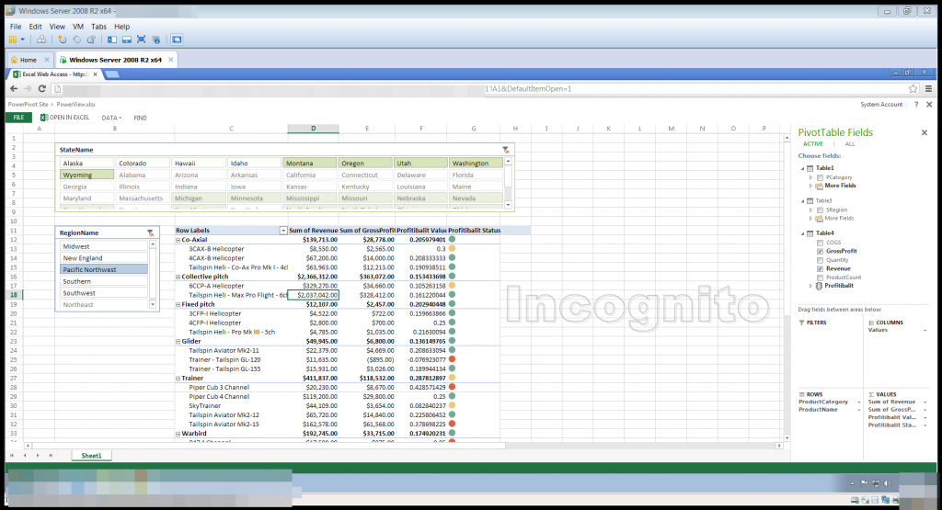Click the VMware power pause icon
Screen dimensions: 942x510
click(x=13, y=40)
